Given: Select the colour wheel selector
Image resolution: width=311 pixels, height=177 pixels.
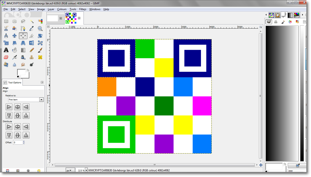Looking at the screenshot, I should point(290,22).
